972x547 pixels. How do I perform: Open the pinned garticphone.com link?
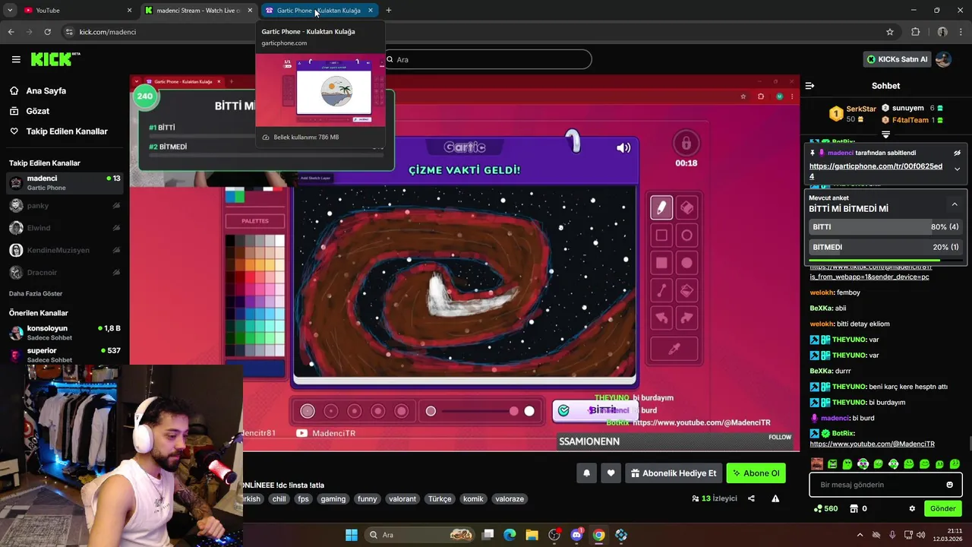point(876,171)
